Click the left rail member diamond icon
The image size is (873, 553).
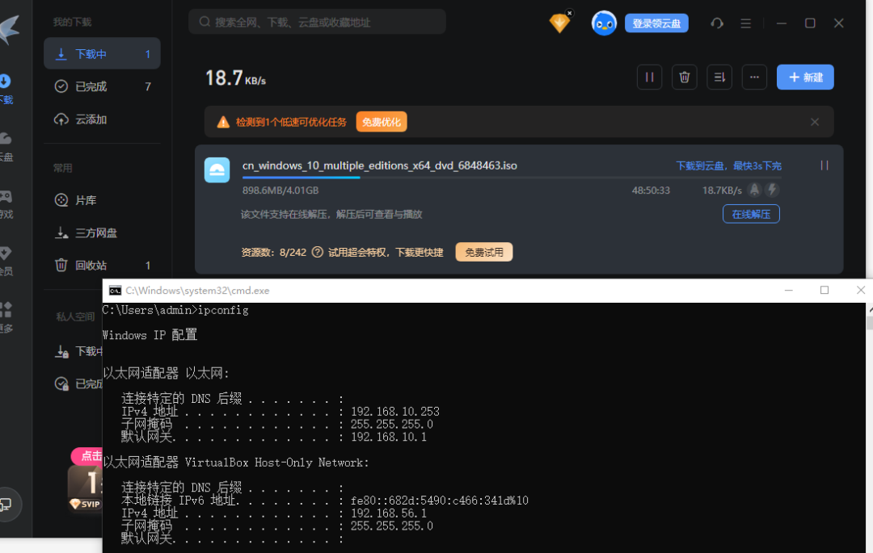coord(6,253)
